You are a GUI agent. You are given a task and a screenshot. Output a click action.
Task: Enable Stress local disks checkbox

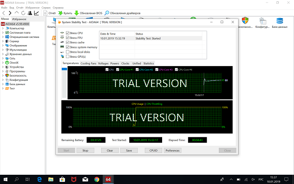68,52
